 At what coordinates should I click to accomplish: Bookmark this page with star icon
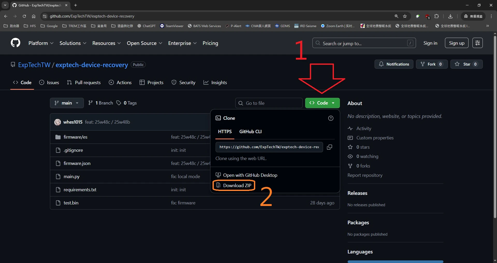tap(405, 16)
